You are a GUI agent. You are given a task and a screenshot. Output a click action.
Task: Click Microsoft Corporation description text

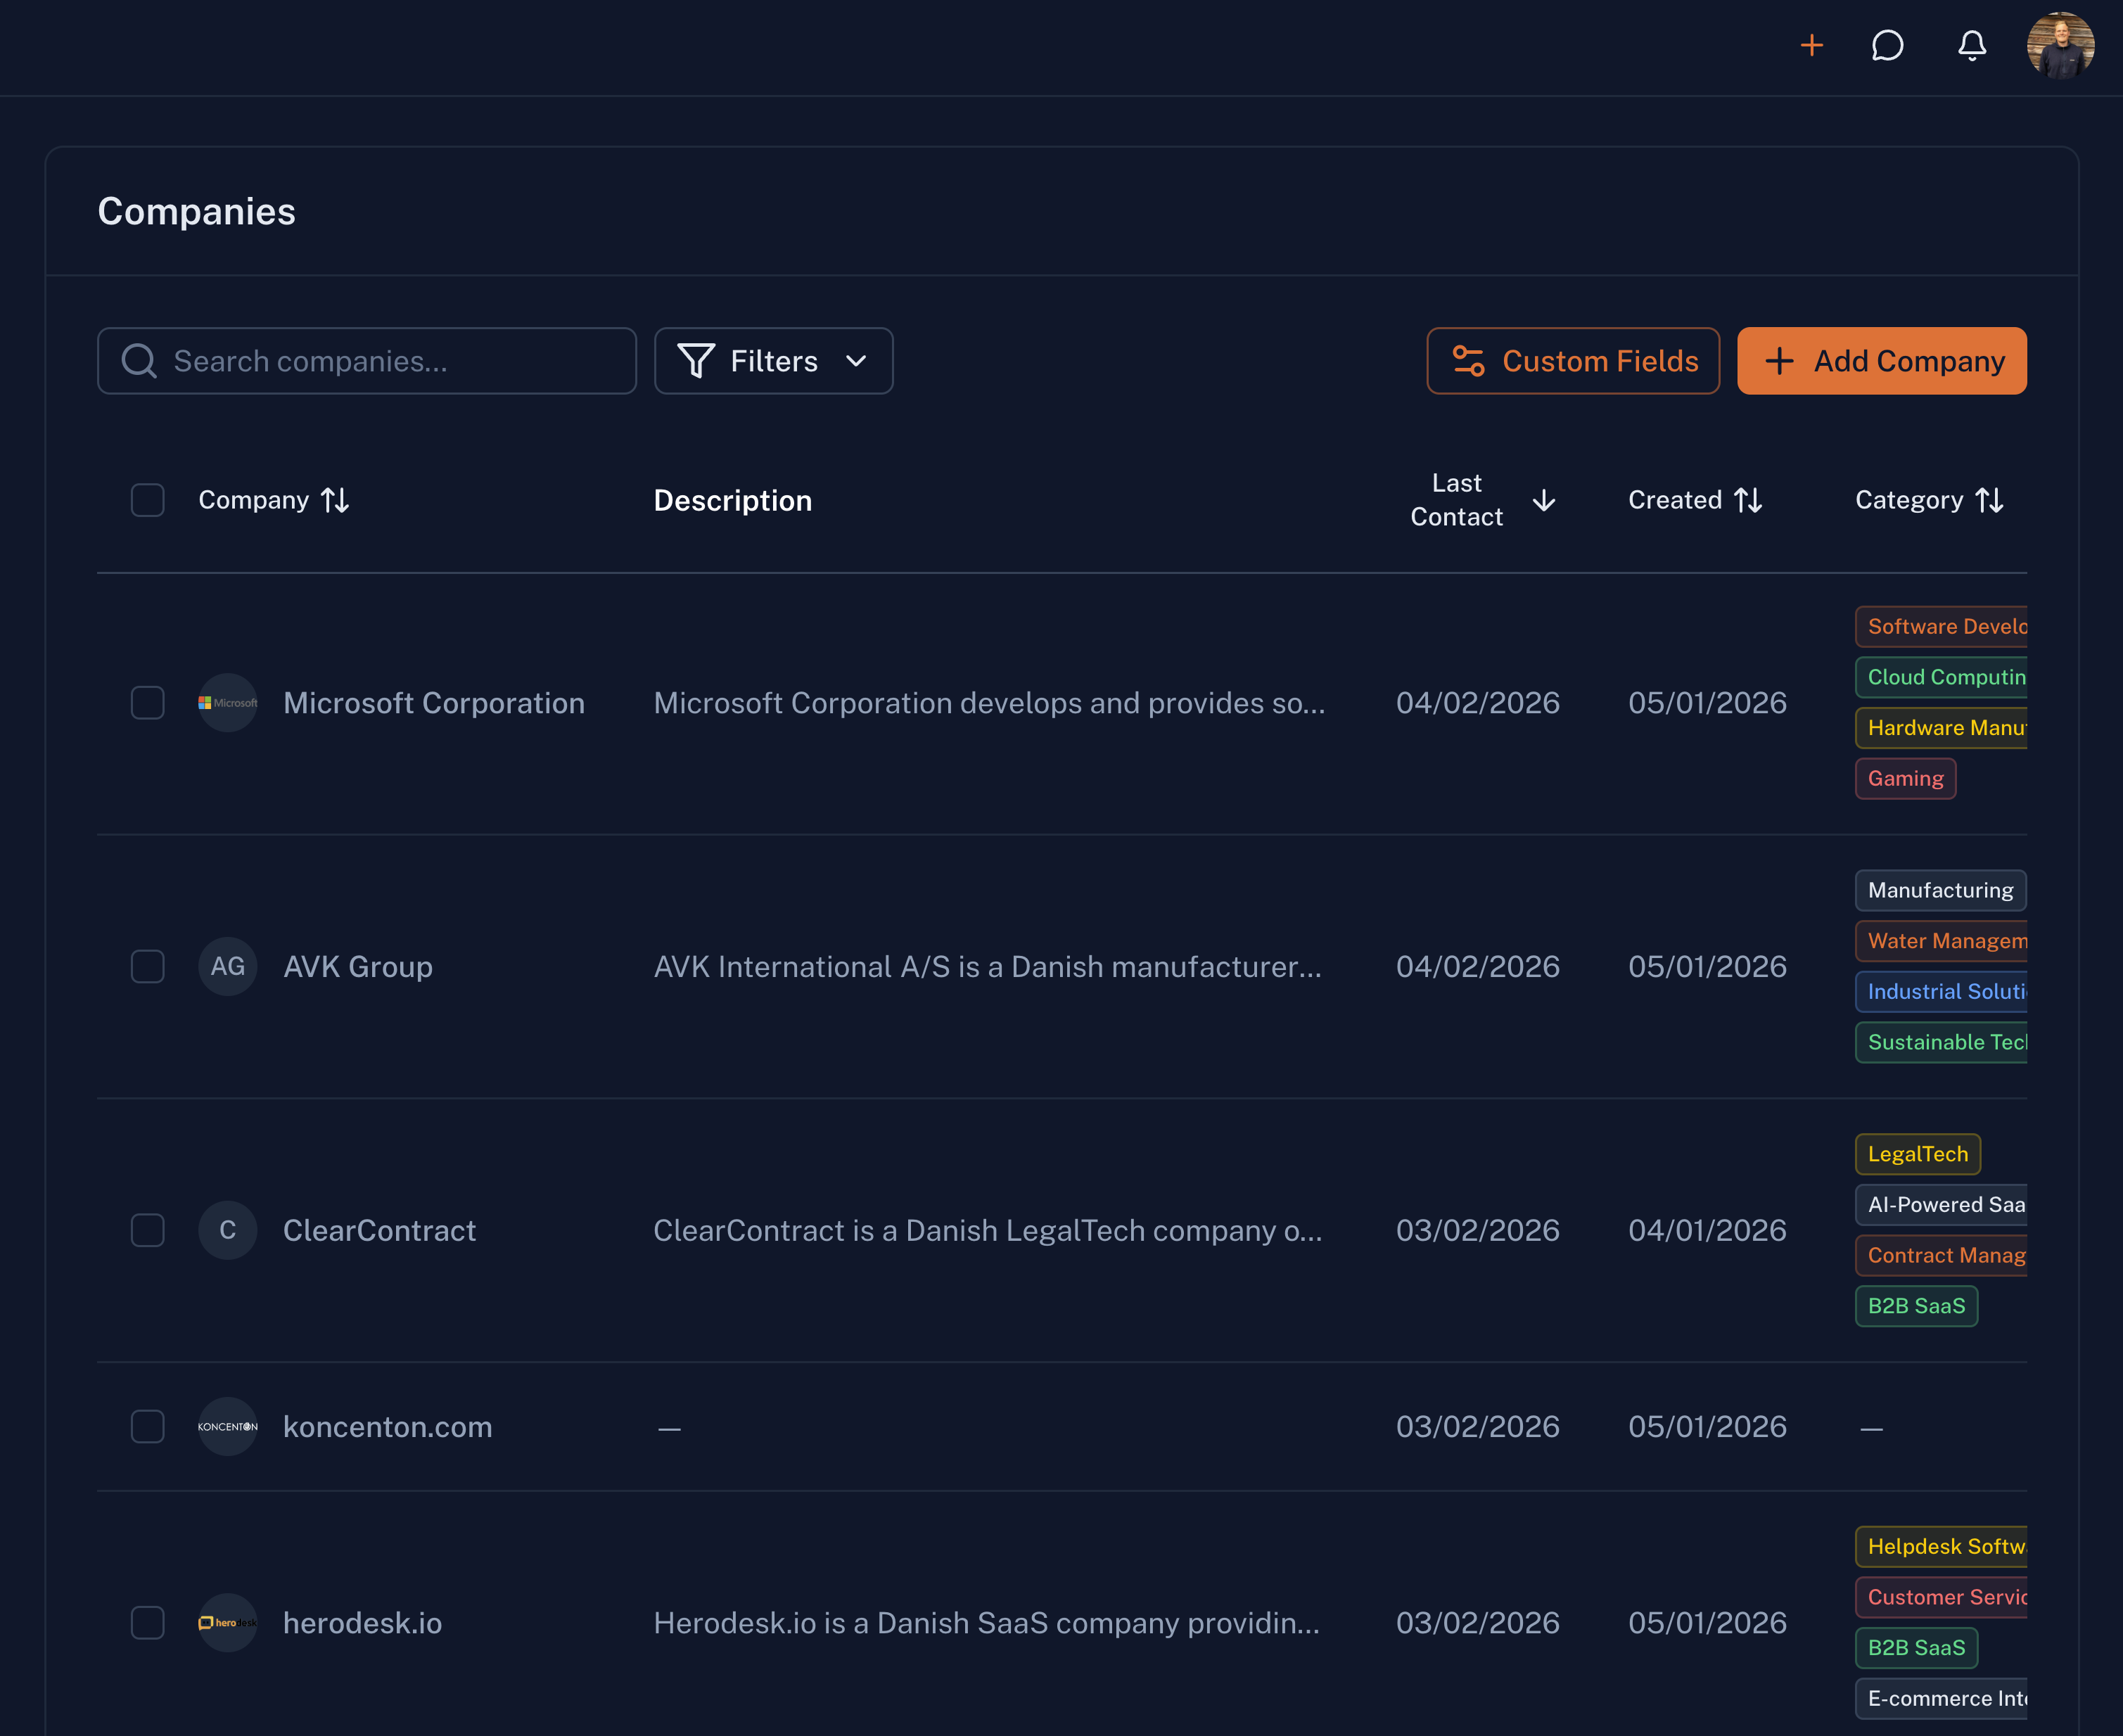pyautogui.click(x=989, y=703)
